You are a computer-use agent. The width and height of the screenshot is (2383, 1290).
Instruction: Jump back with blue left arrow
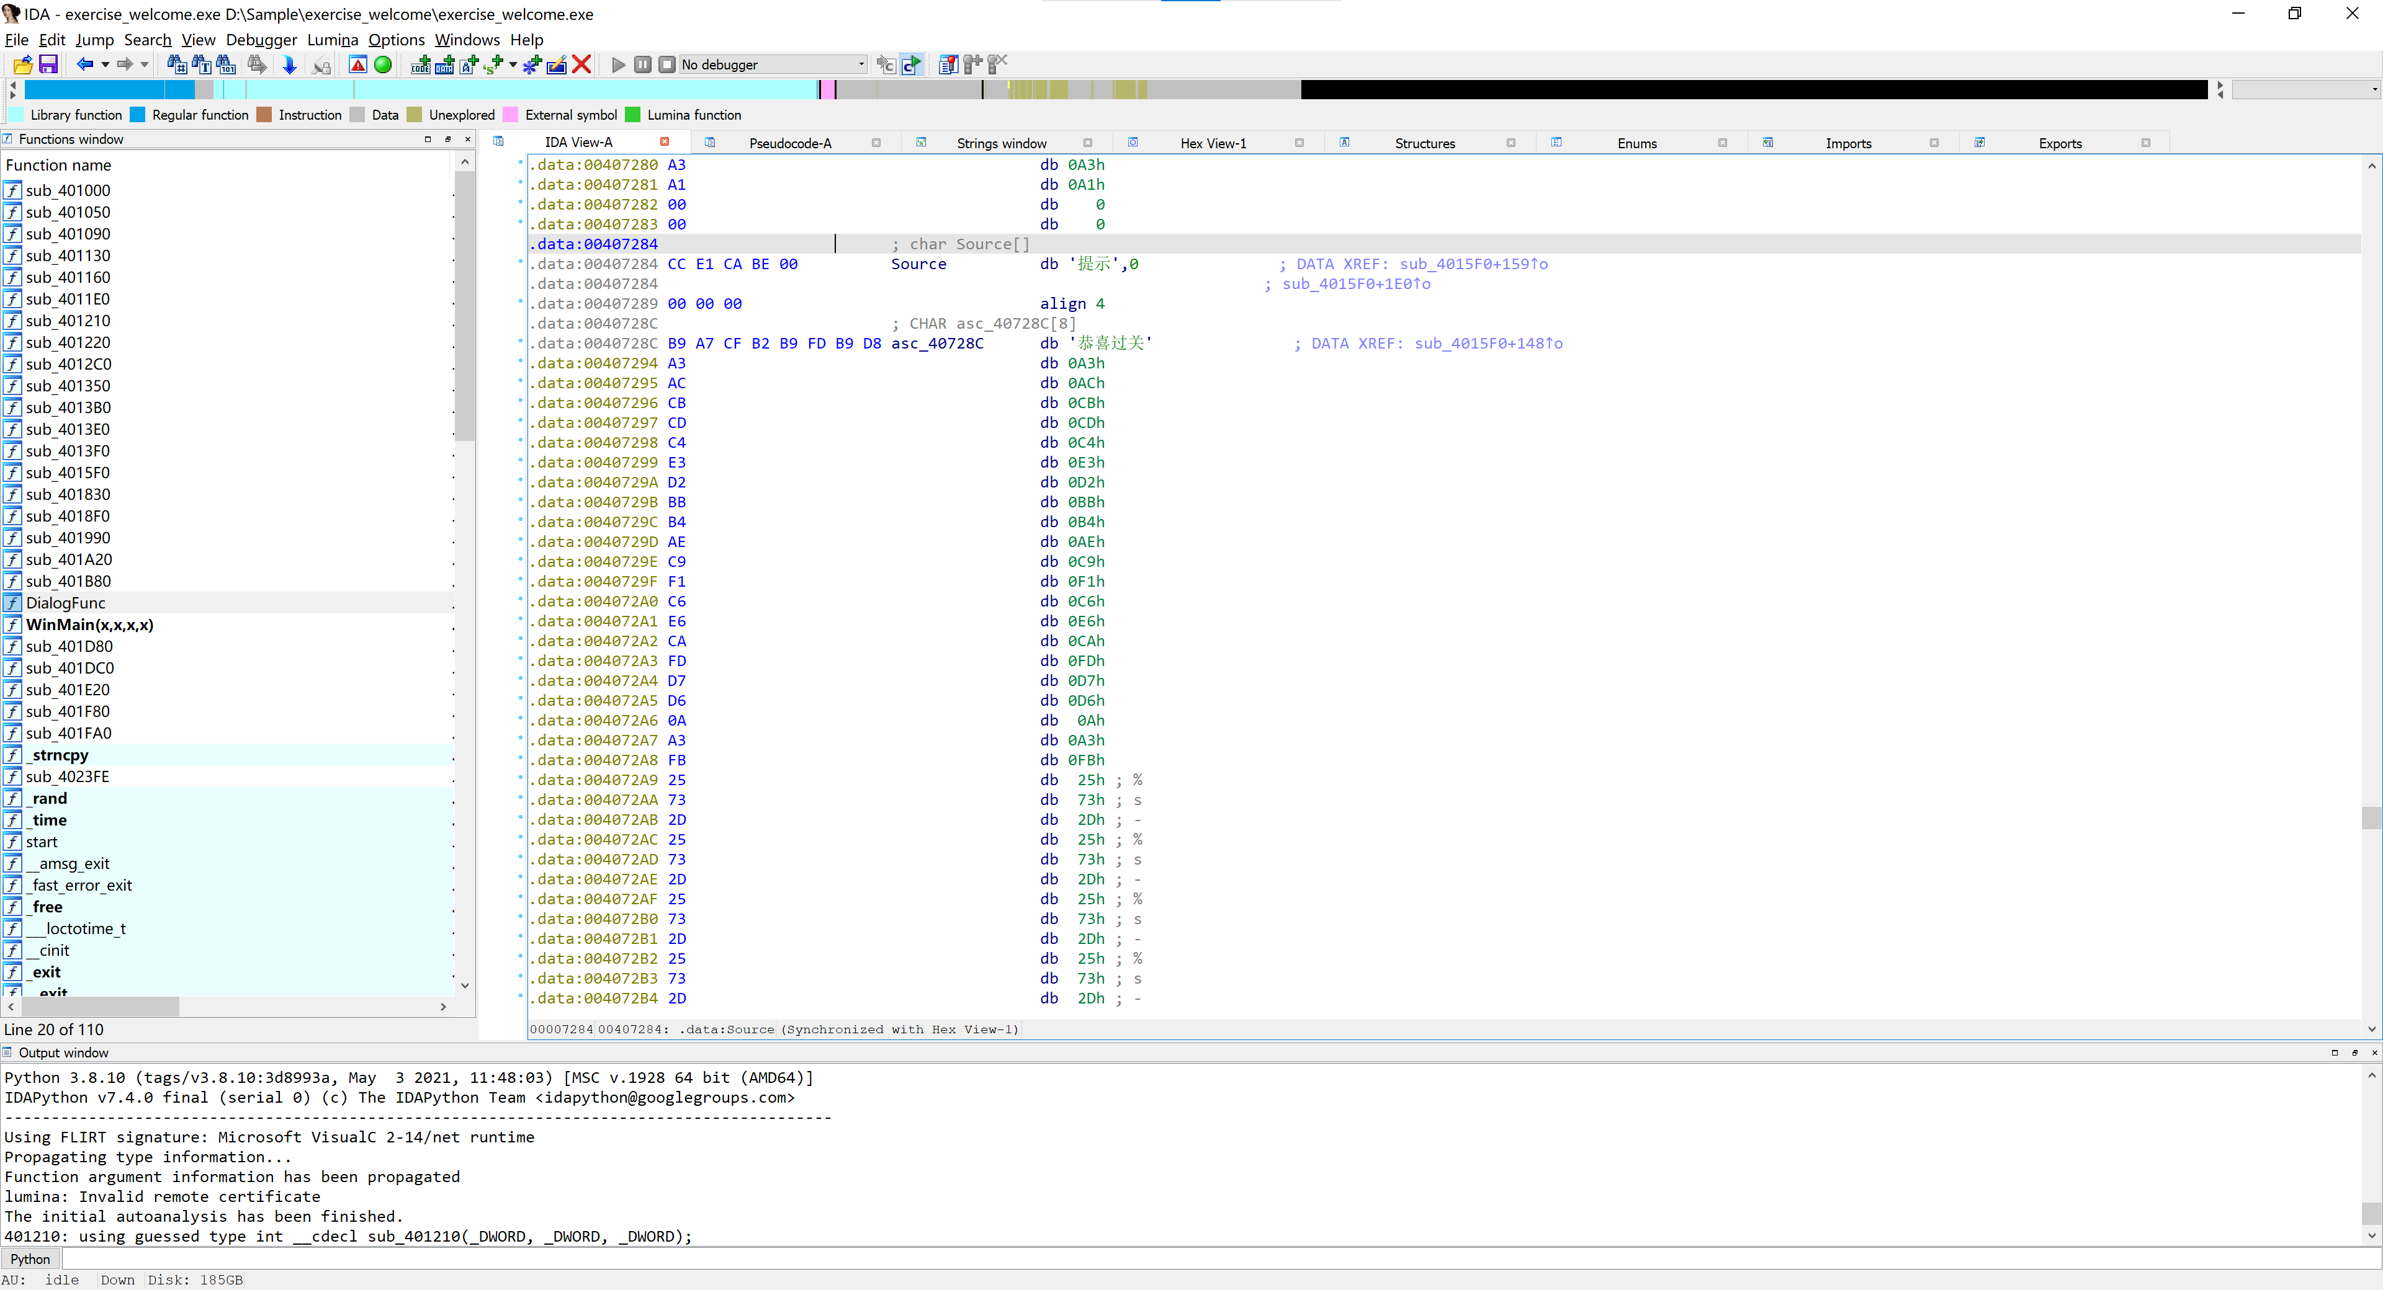85,64
